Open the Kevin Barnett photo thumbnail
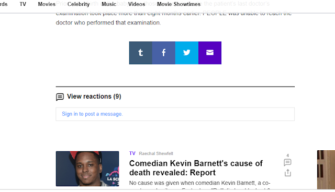The height and width of the screenshot is (192, 335). coord(87,169)
